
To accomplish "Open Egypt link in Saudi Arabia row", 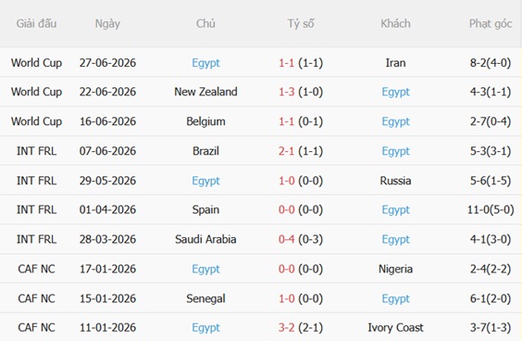I will point(395,240).
